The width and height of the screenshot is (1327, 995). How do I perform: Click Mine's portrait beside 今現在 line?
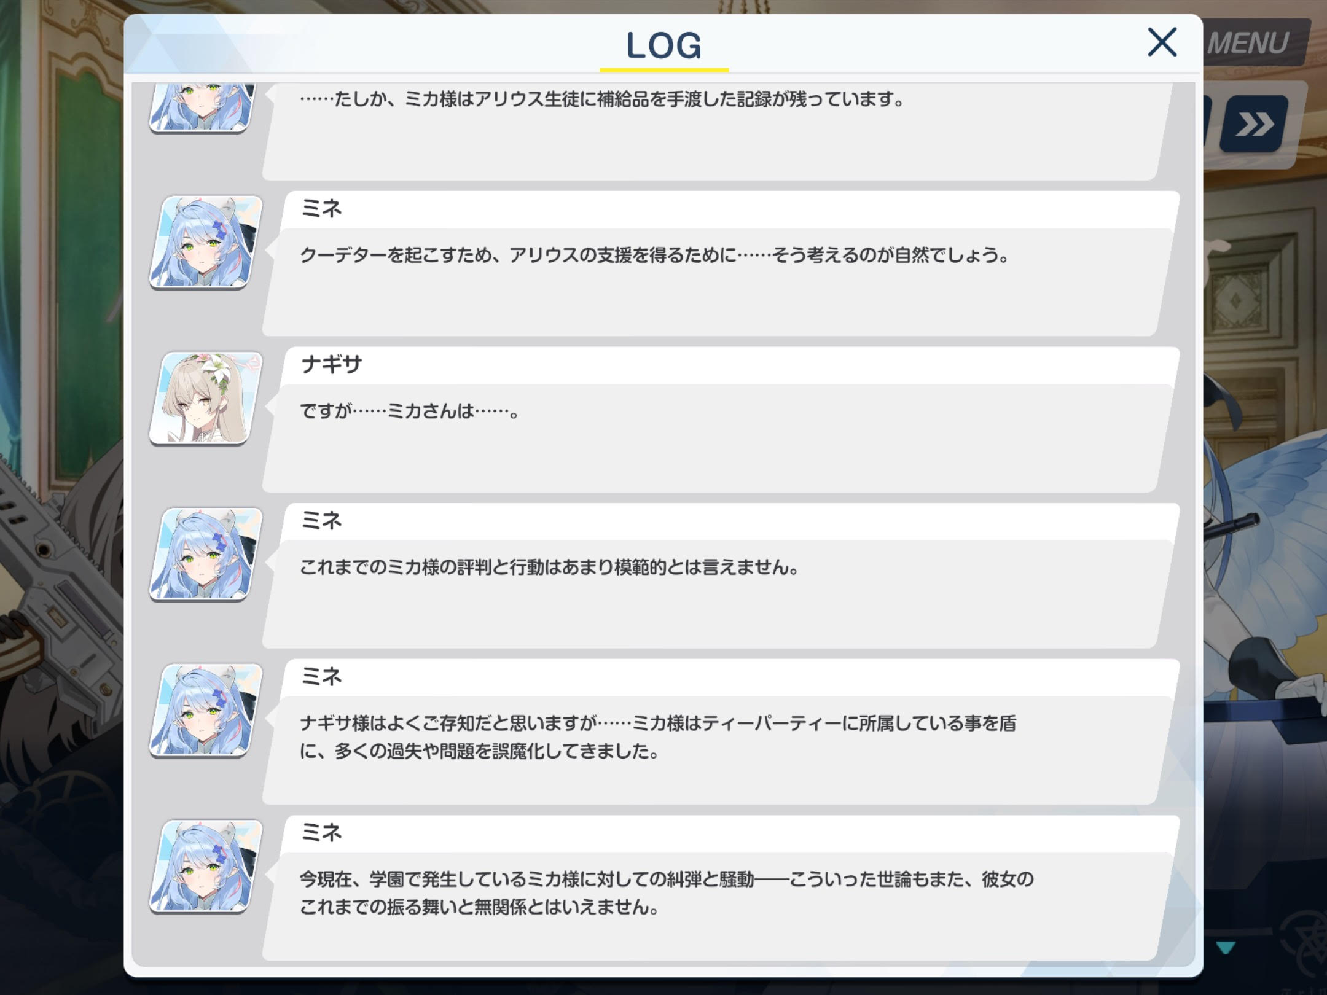[206, 866]
